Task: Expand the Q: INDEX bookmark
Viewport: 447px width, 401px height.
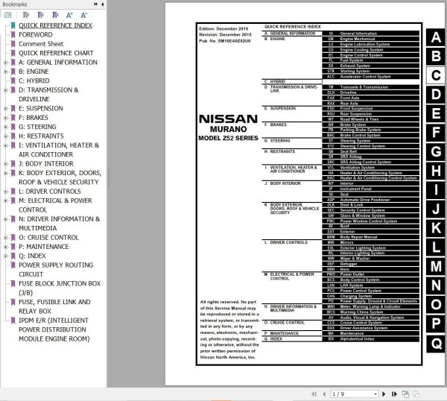Action: tap(6, 256)
